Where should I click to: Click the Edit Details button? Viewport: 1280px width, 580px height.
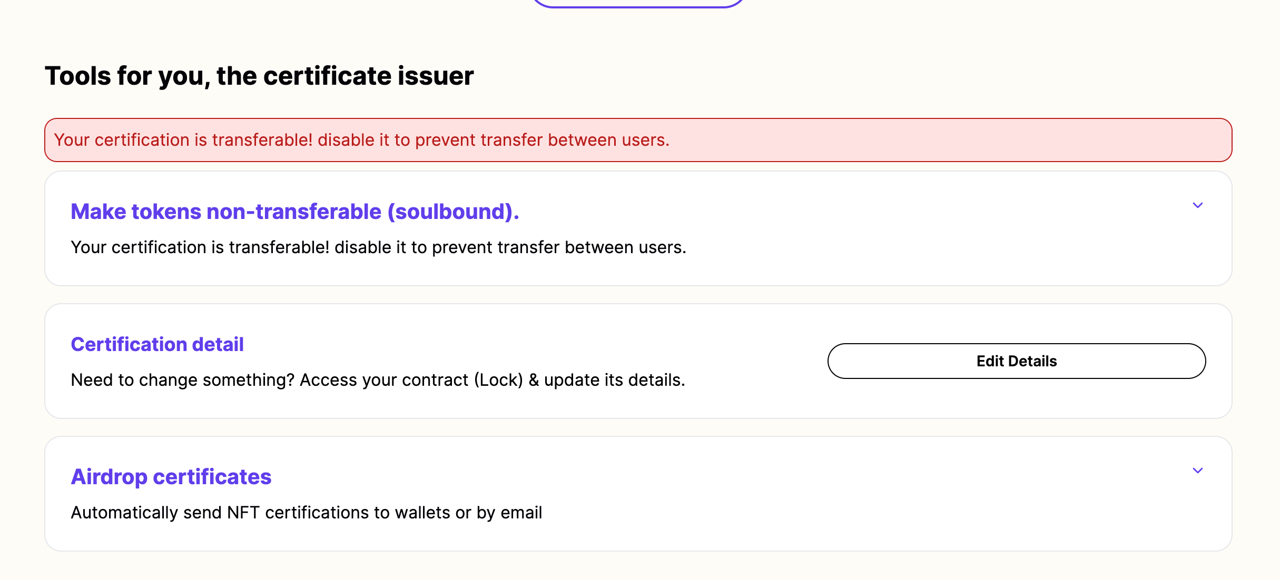[x=1017, y=361]
